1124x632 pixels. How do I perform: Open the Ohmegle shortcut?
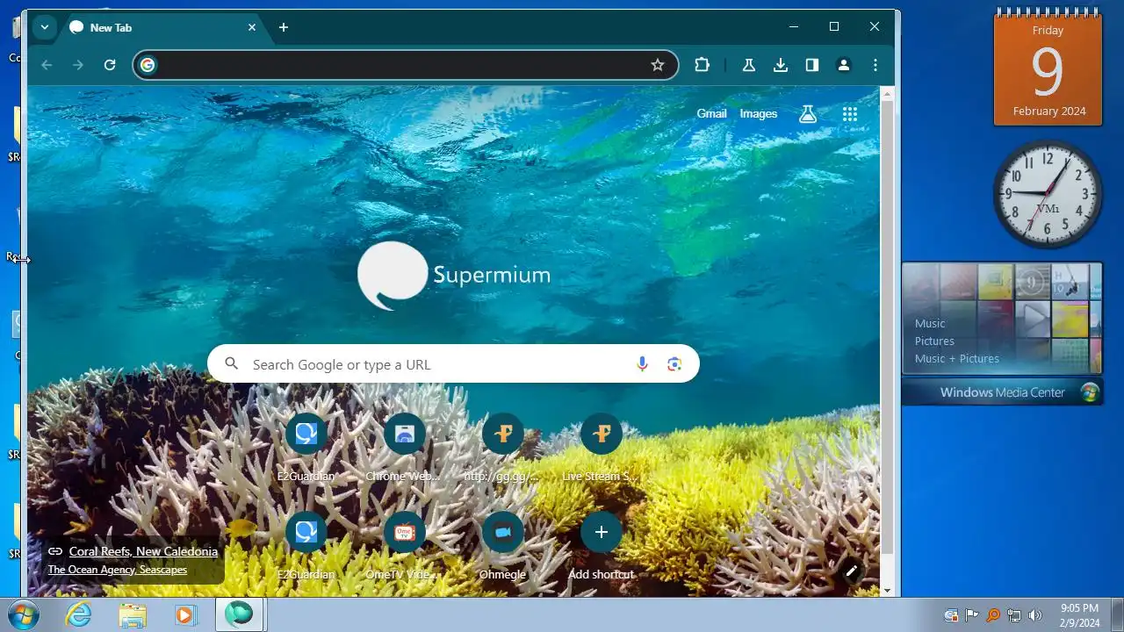point(503,547)
